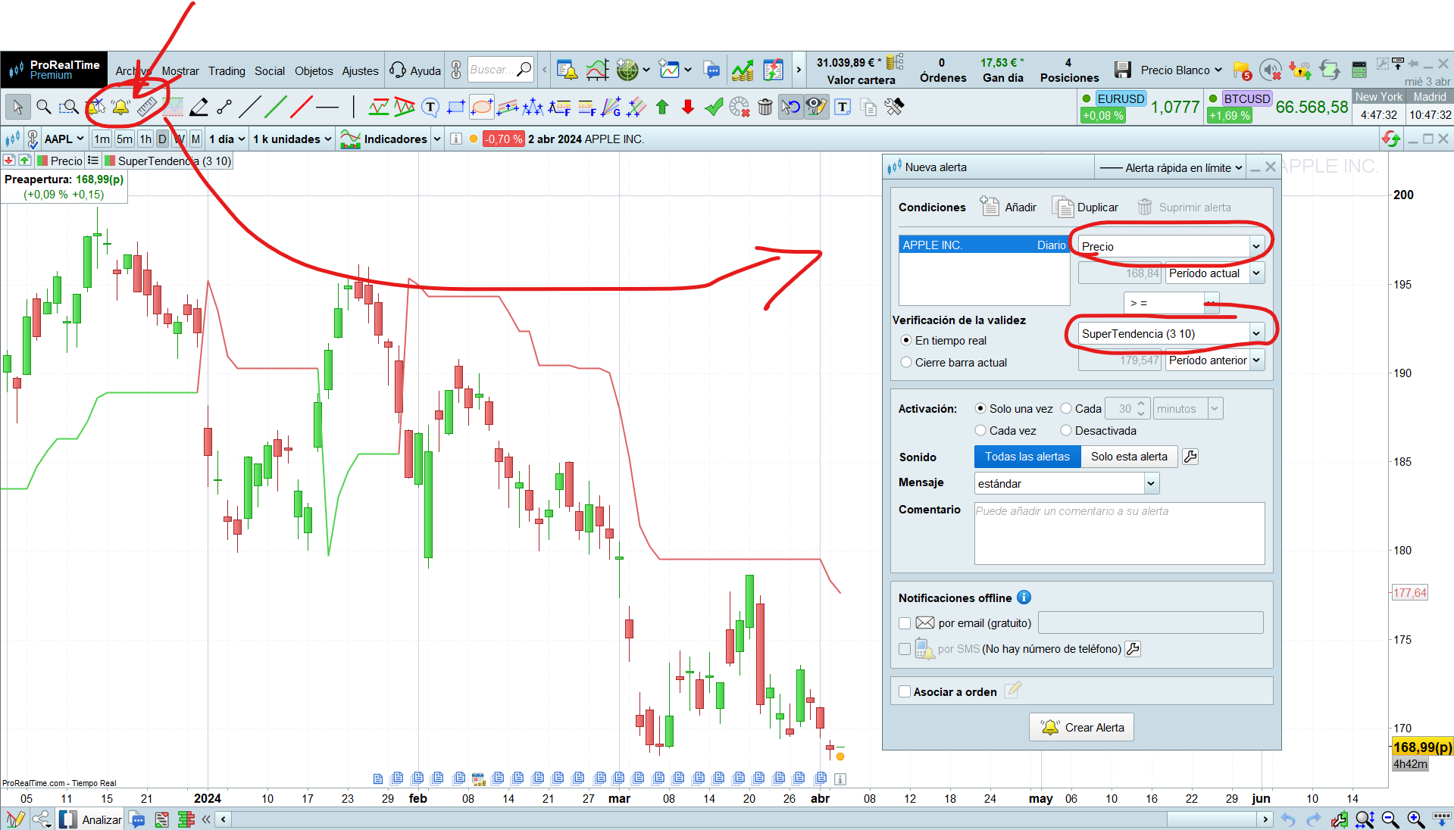Open the Mostrar menu

coord(180,70)
